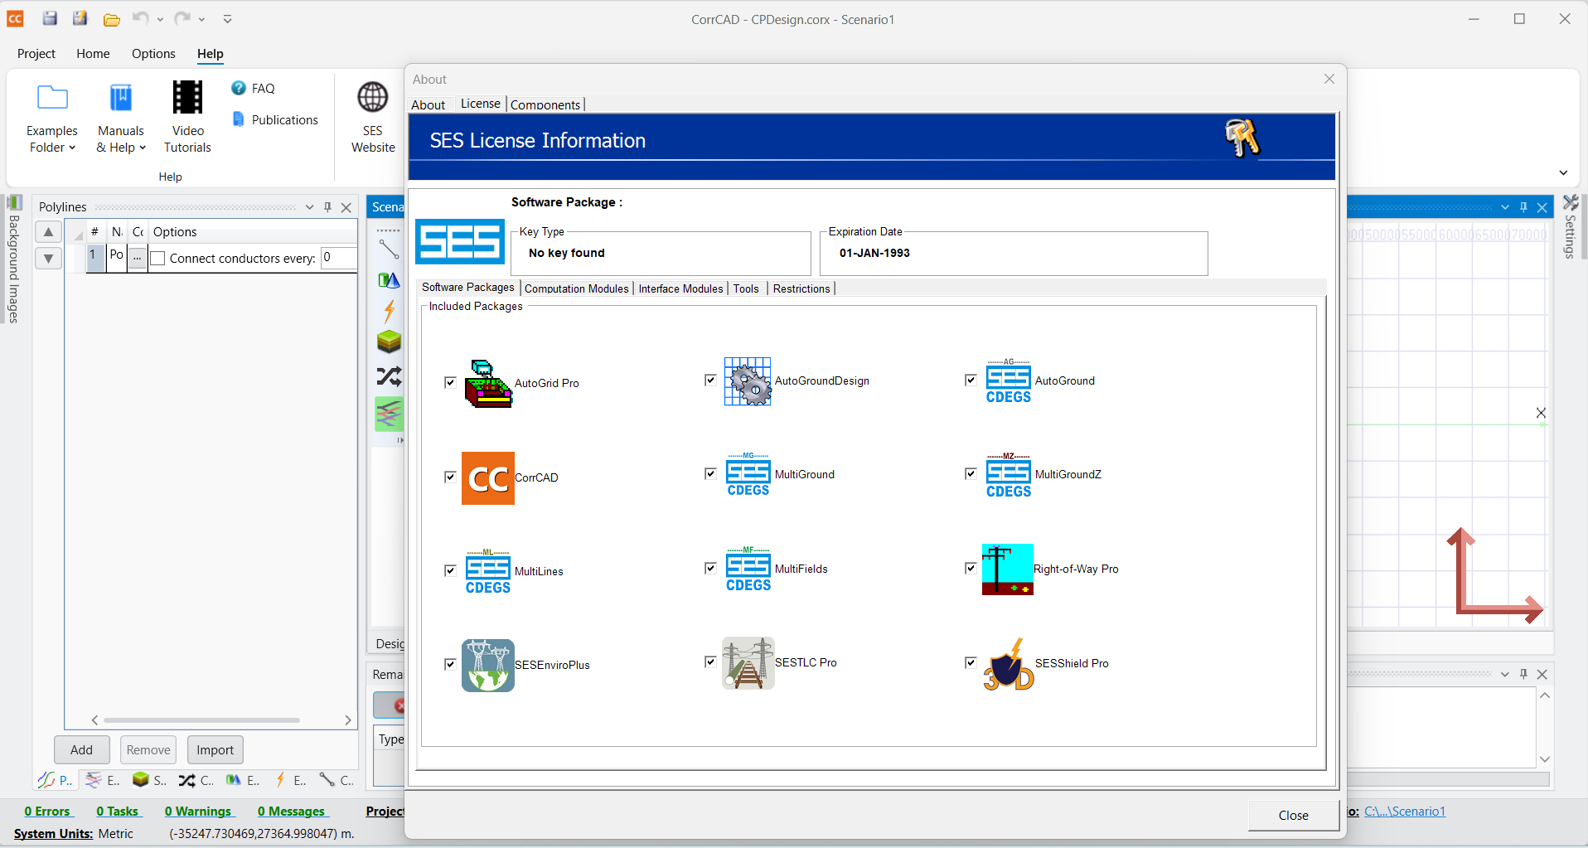Click the Undo arrow in the title bar
Screen dimensions: 1588x848
pos(141,18)
